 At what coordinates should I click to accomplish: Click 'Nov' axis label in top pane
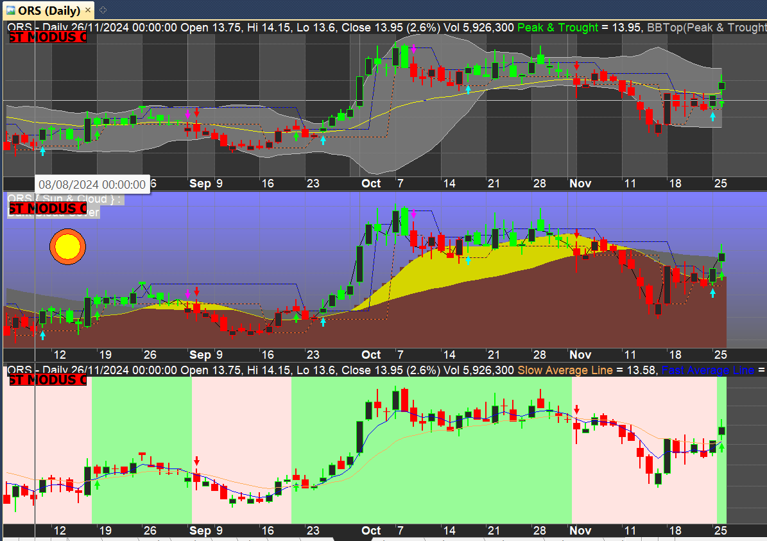[580, 184]
